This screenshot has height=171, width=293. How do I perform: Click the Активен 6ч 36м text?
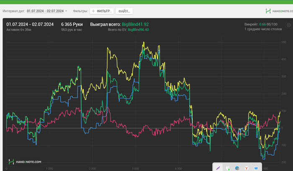coord(19,30)
